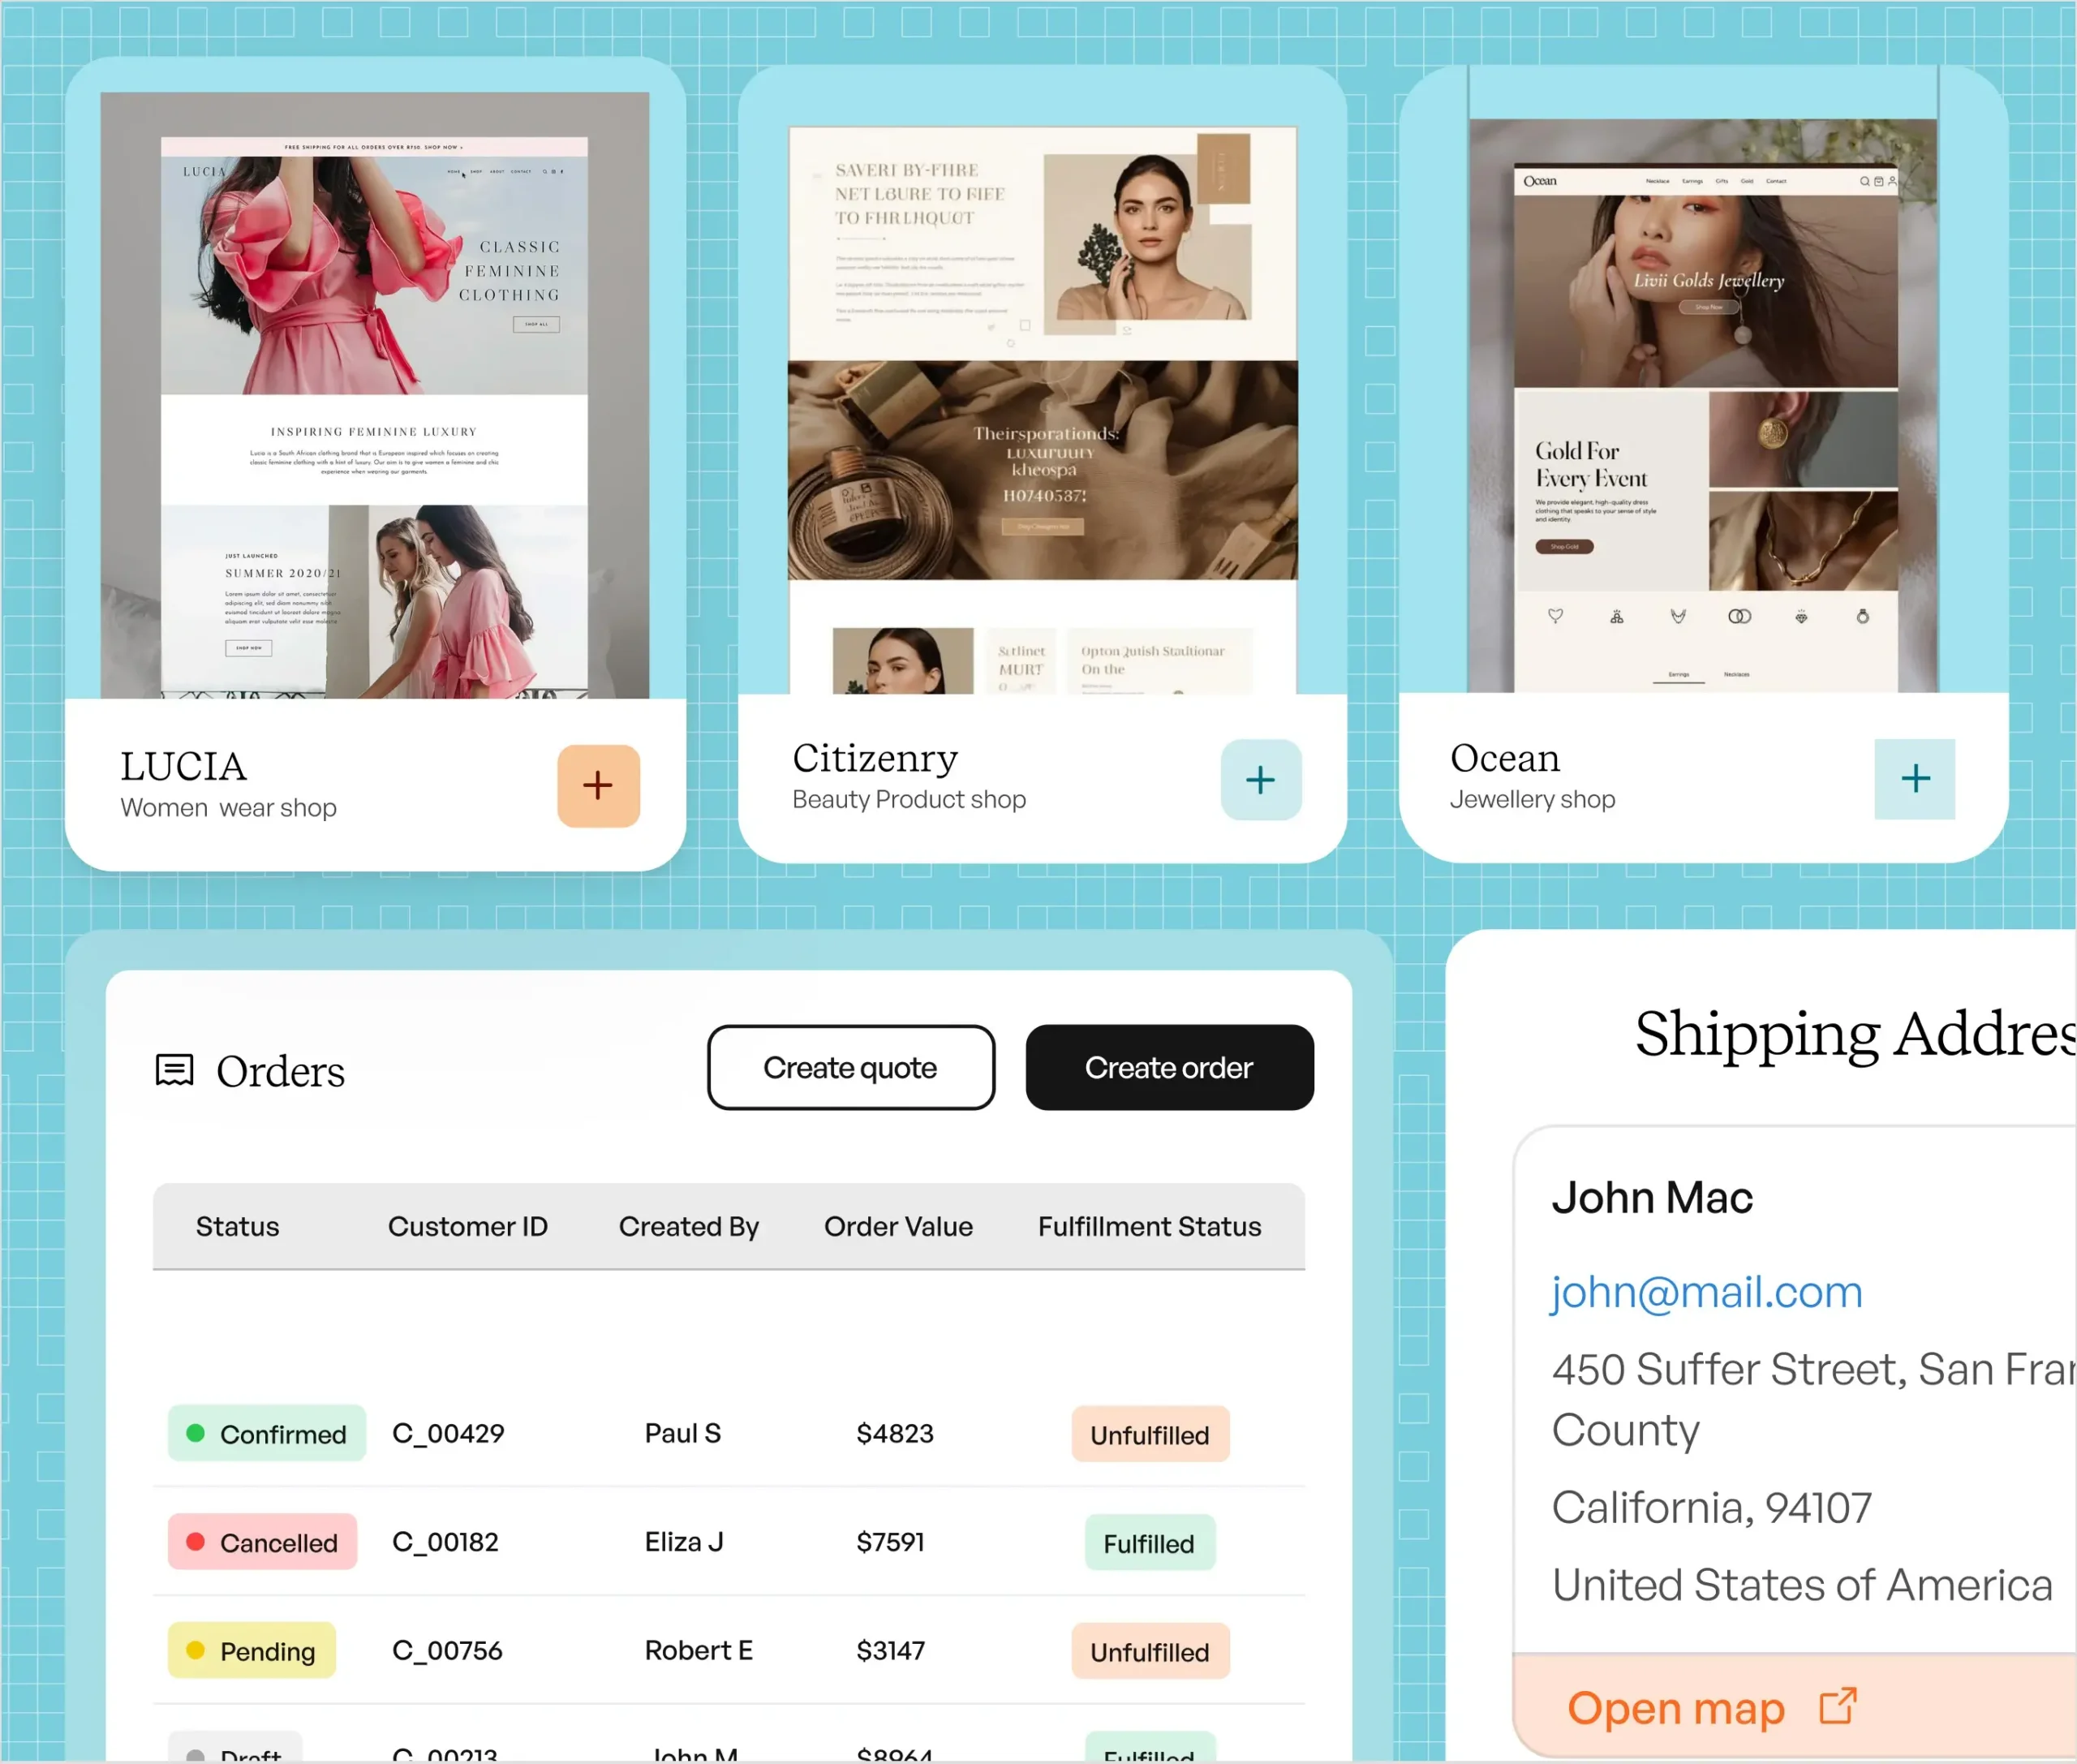Image resolution: width=2077 pixels, height=1764 pixels.
Task: Click the Confirmed status badge
Action: click(267, 1434)
